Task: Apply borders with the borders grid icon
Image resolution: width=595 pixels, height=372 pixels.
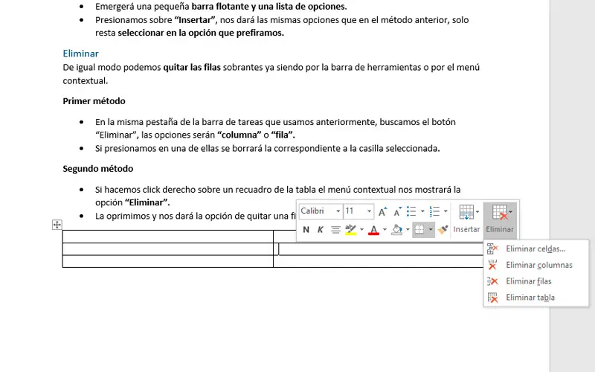Action: [x=419, y=230]
